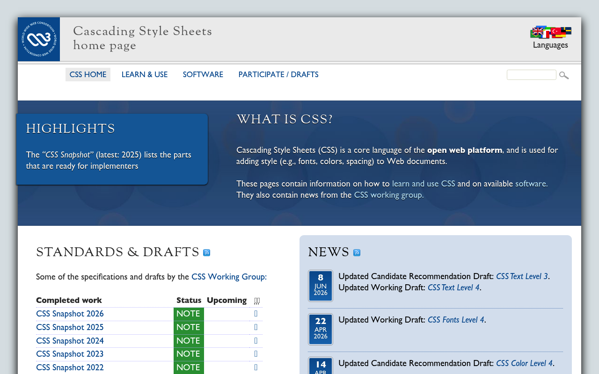This screenshot has height=374, width=599.
Task: Open the News RSS feed icon
Action: pos(357,253)
